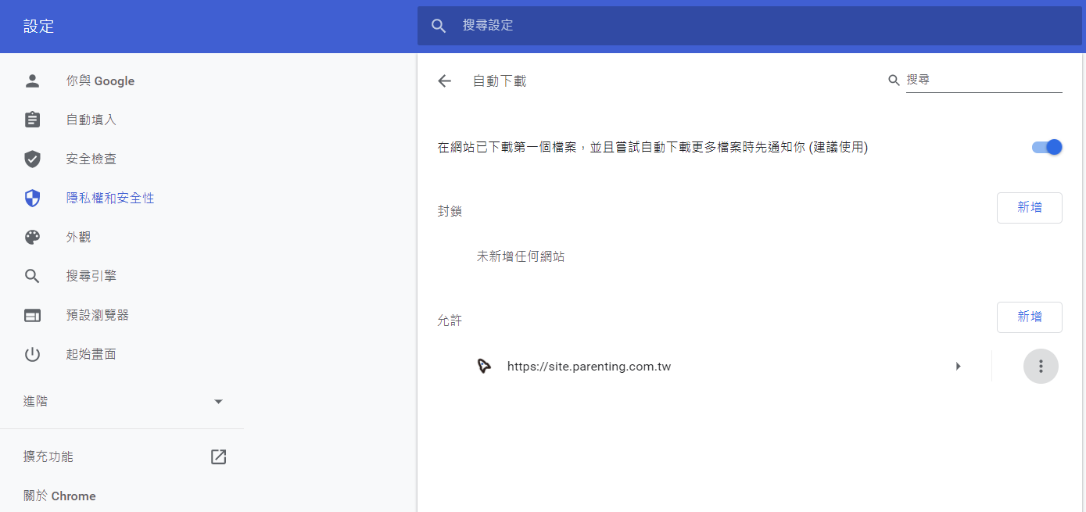
Task: Open three-dot menu for site.parenting.com.tw
Action: [x=1040, y=367]
